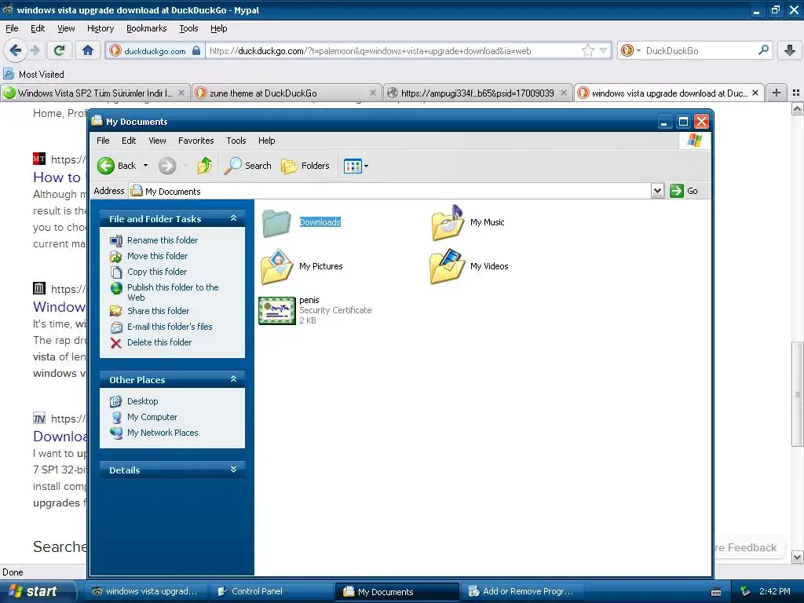This screenshot has width=804, height=603.
Task: Reload the page in Mypal
Action: 60,50
